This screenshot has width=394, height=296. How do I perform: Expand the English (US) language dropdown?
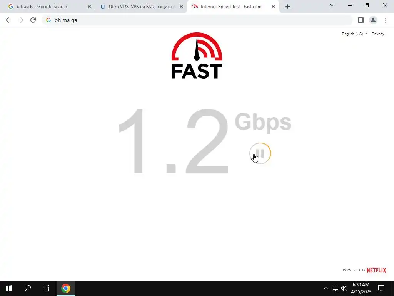[x=354, y=34]
